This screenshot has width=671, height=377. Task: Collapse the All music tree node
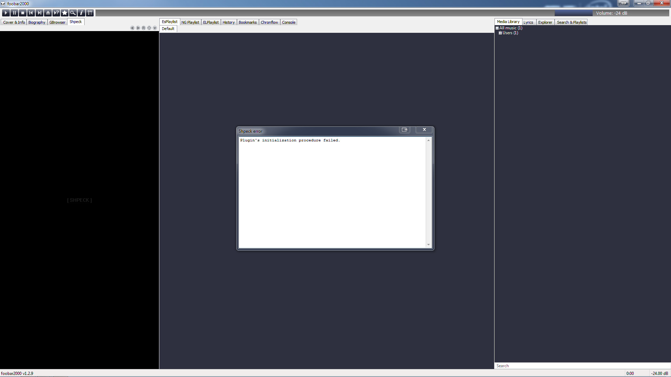(x=497, y=28)
